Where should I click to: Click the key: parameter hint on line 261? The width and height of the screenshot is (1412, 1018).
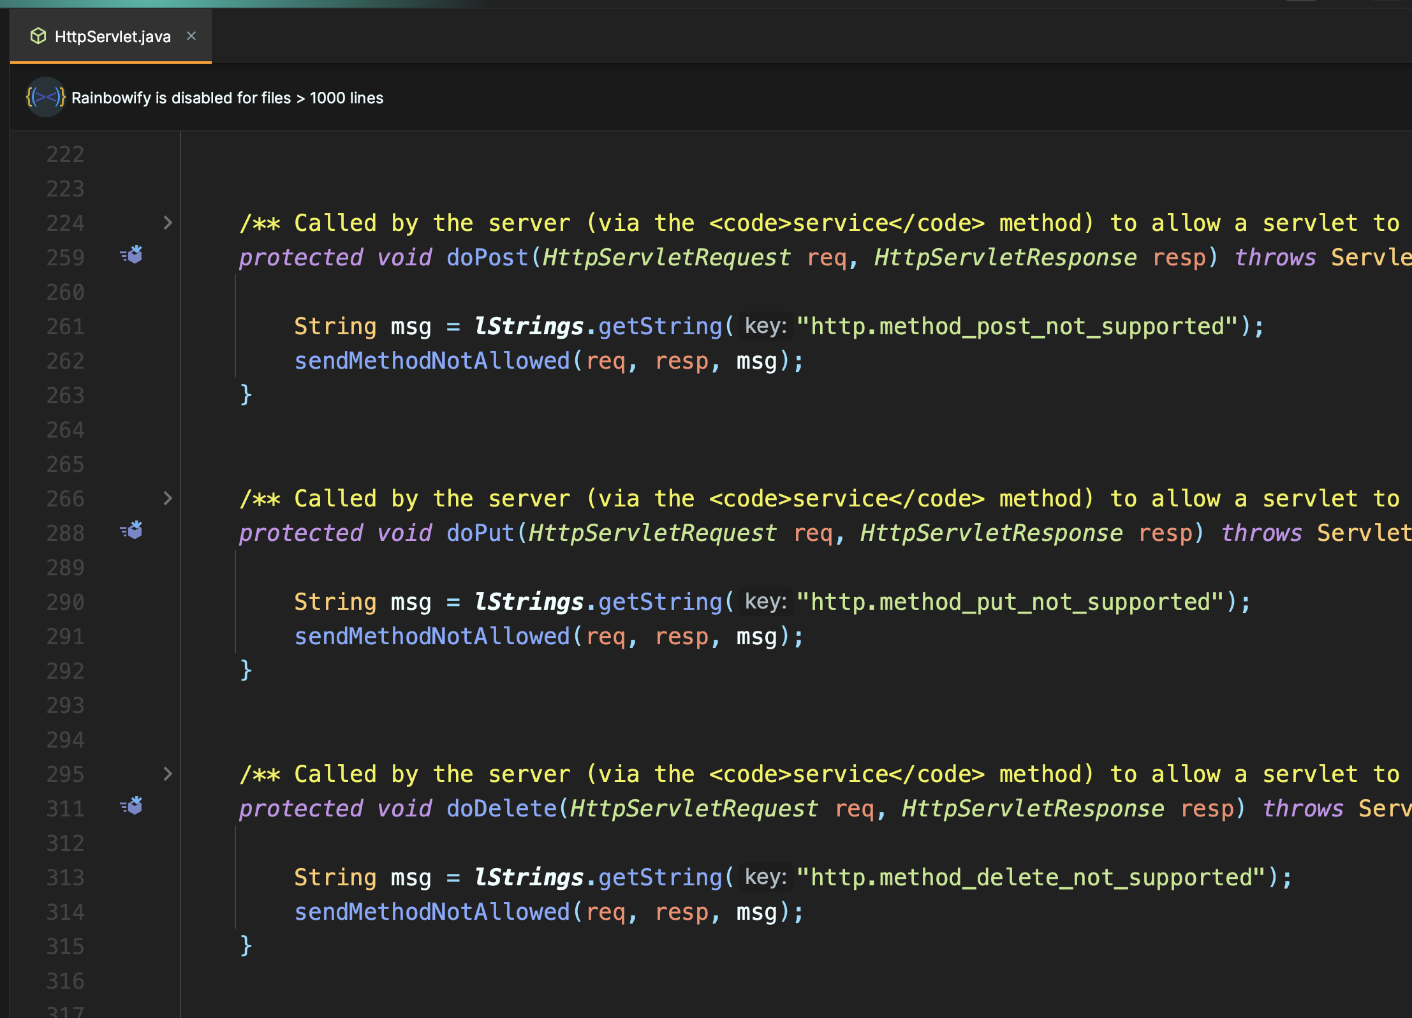pyautogui.click(x=765, y=326)
